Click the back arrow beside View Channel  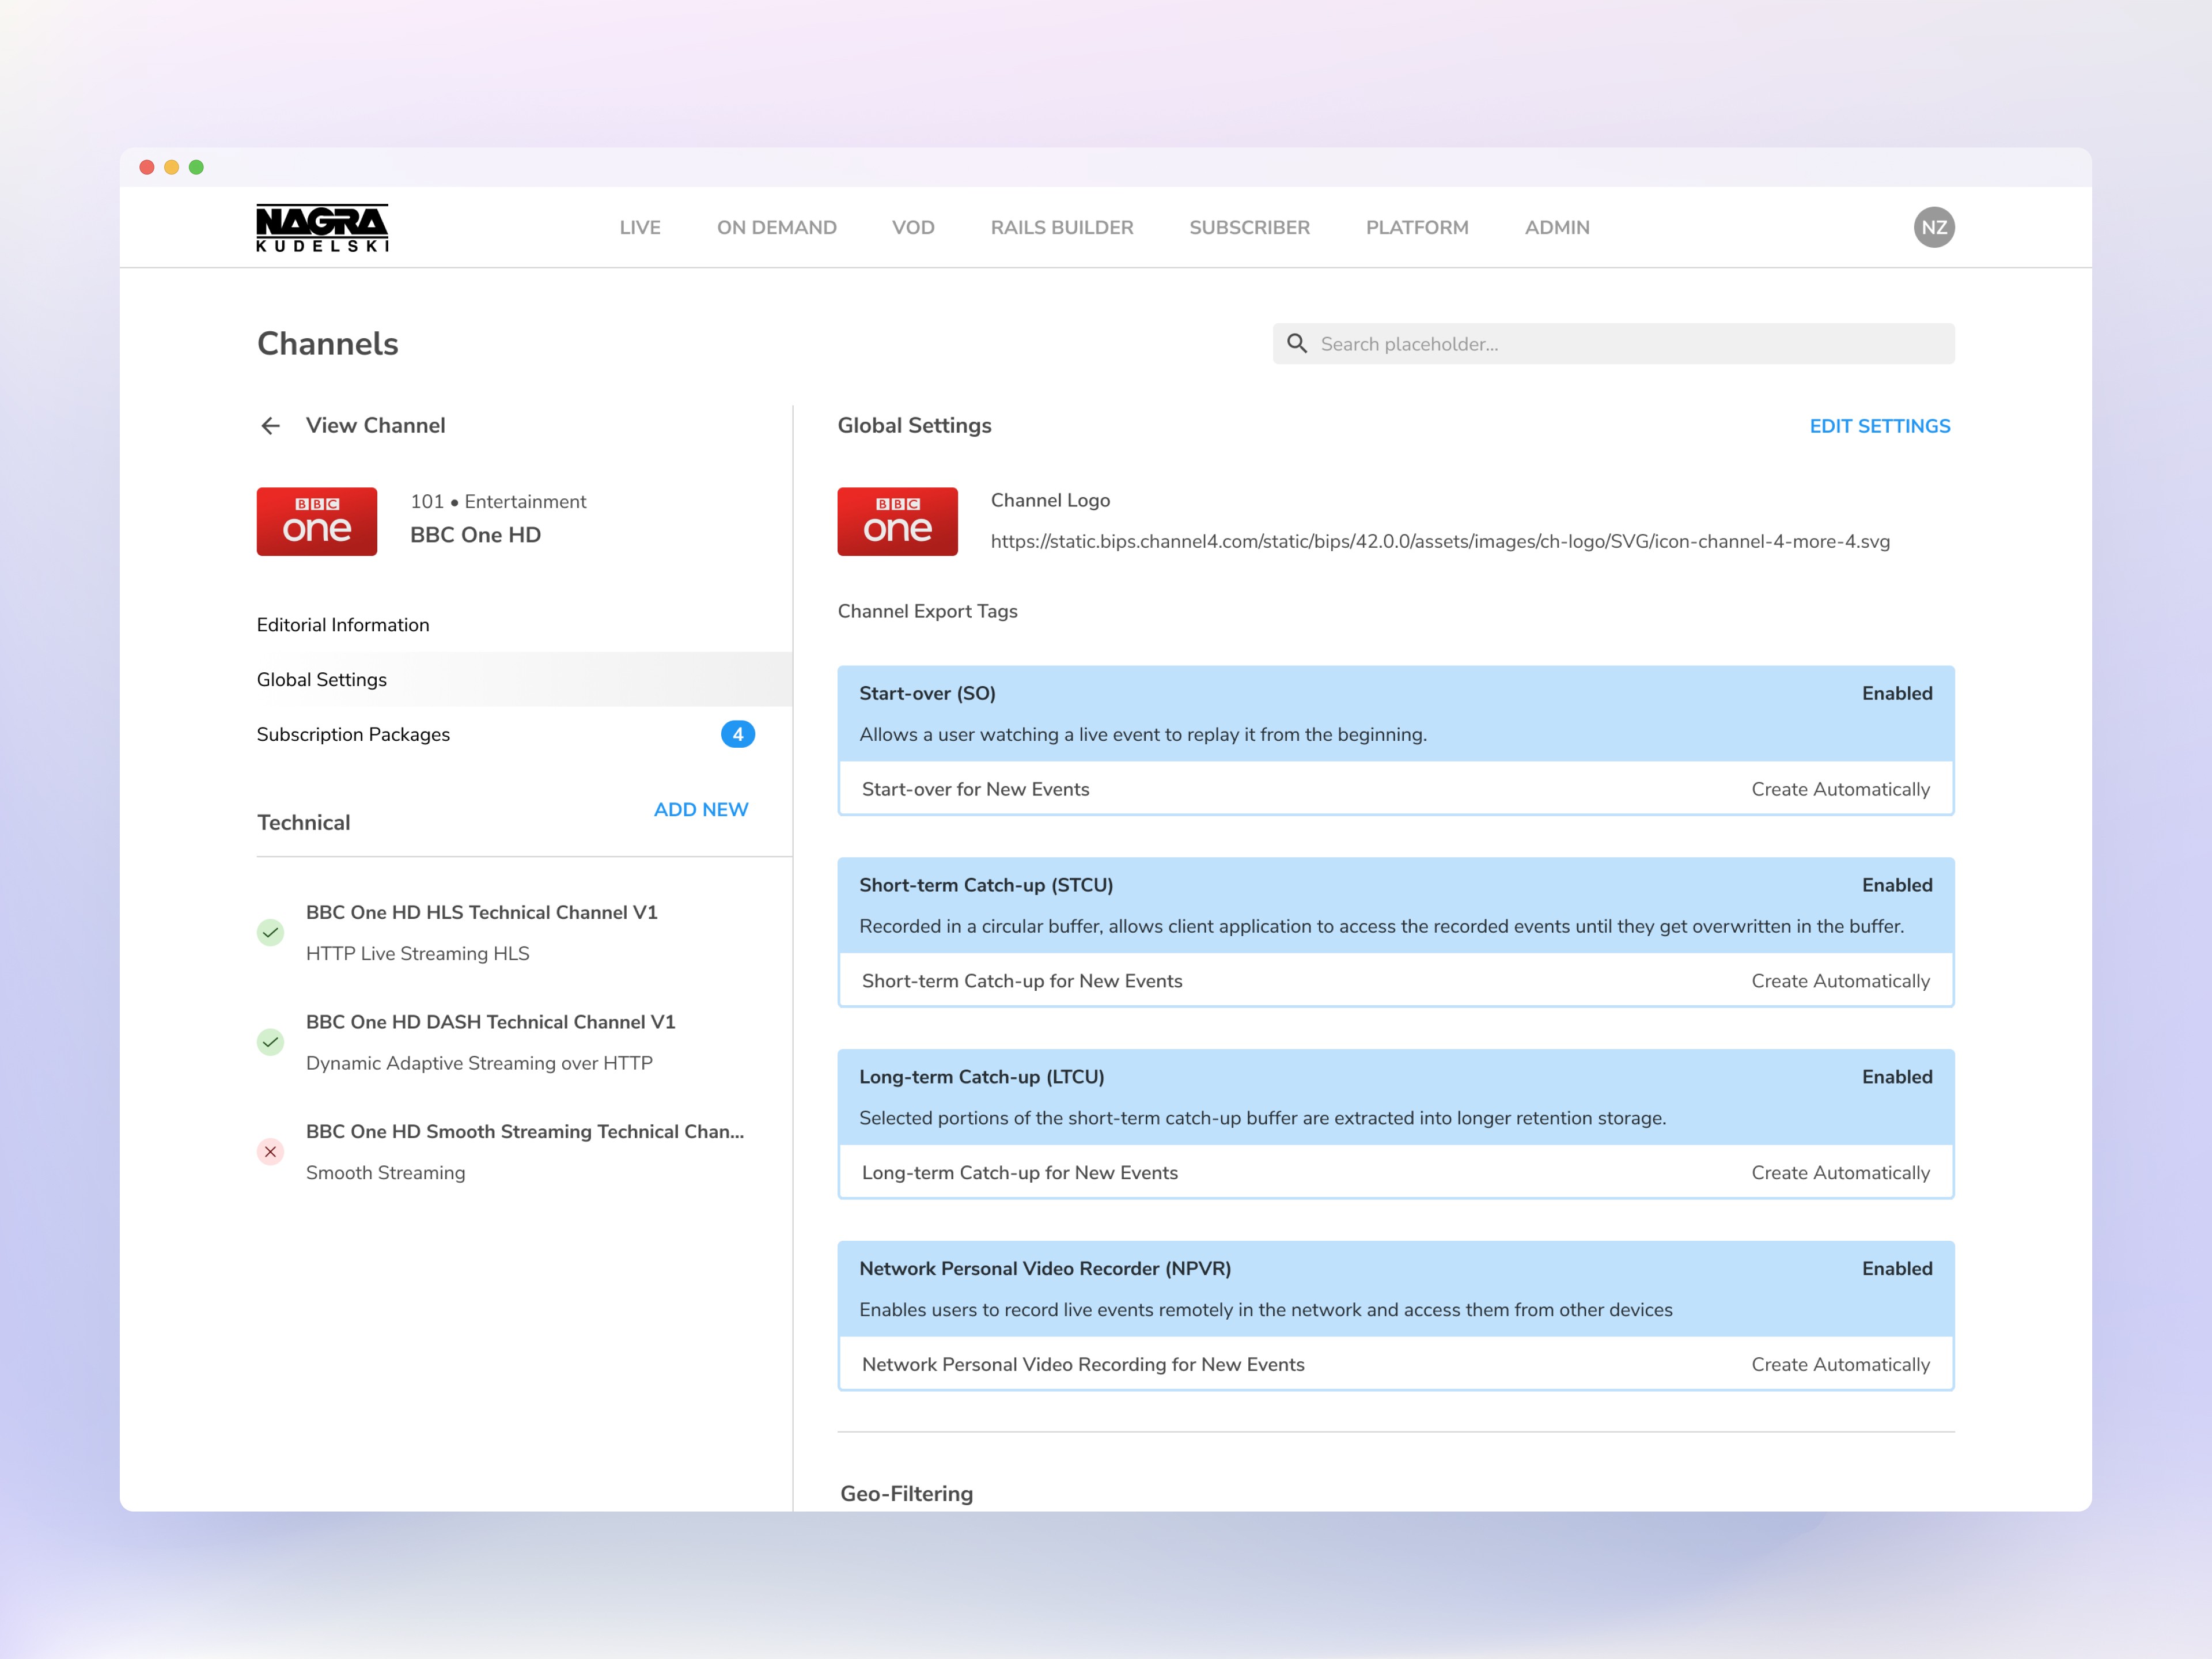pos(270,426)
